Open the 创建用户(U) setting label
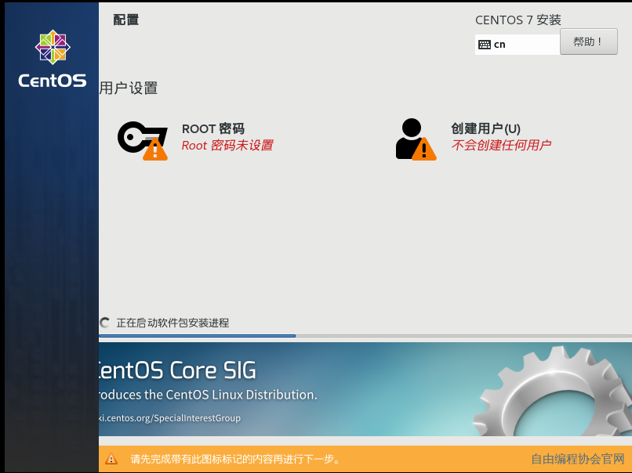This screenshot has height=473, width=632. (x=485, y=128)
